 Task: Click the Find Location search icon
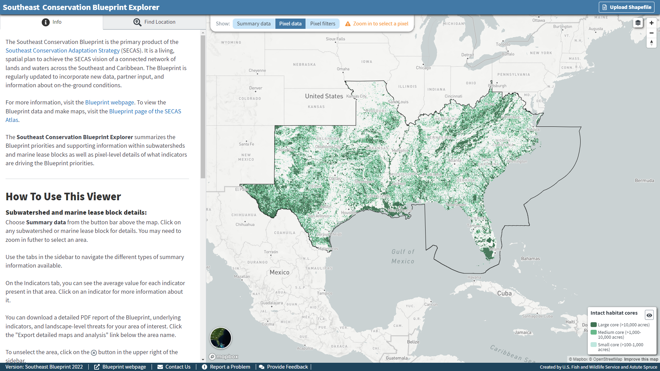[x=137, y=22]
